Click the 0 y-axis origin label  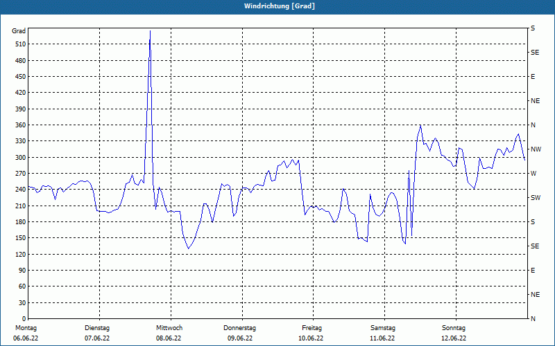24,319
